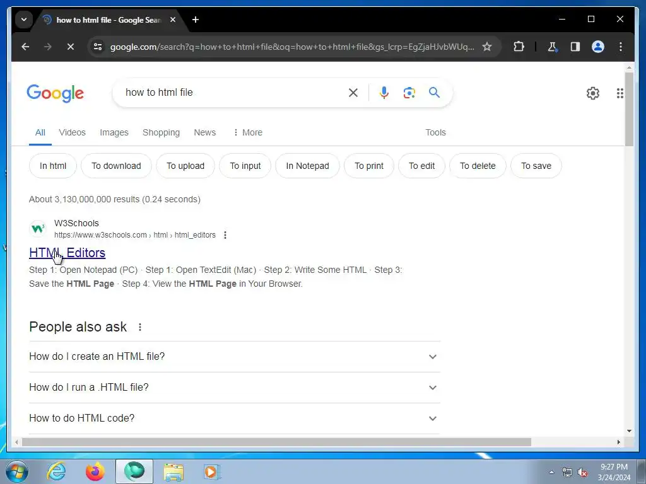Select the 'To download' filter chip
646x484 pixels.
coord(116,166)
